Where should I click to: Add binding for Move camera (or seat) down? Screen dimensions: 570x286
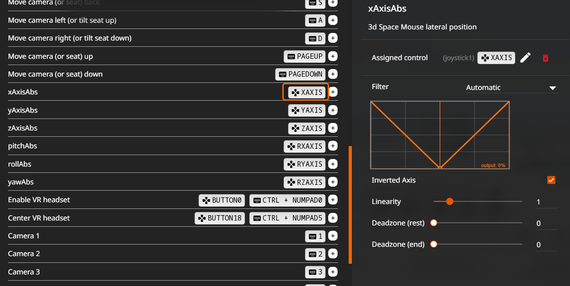tap(333, 74)
